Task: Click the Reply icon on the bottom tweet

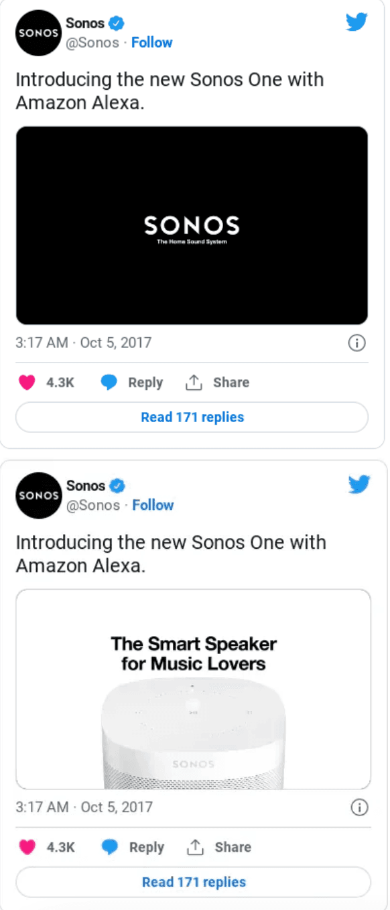Action: click(109, 847)
